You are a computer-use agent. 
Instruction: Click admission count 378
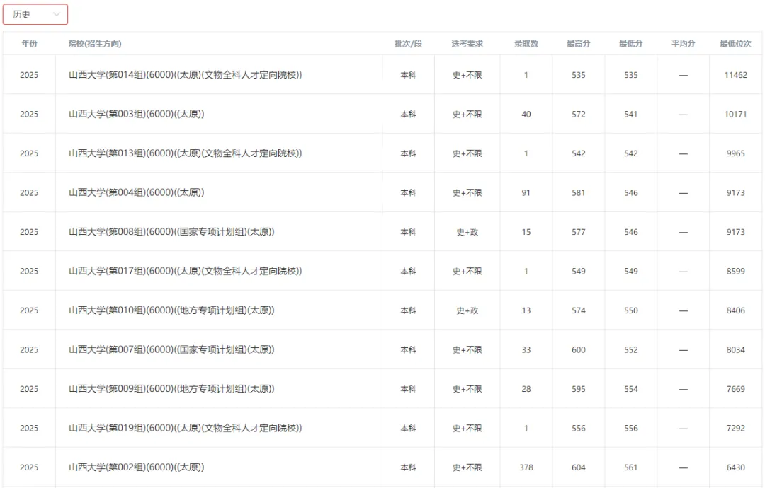(526, 467)
